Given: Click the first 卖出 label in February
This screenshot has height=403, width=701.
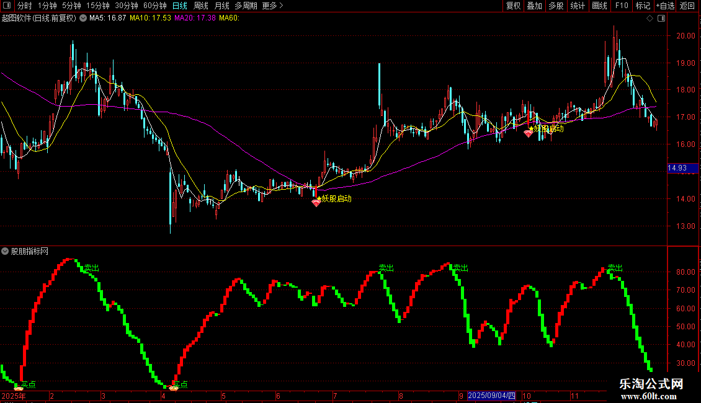Looking at the screenshot, I should [92, 268].
